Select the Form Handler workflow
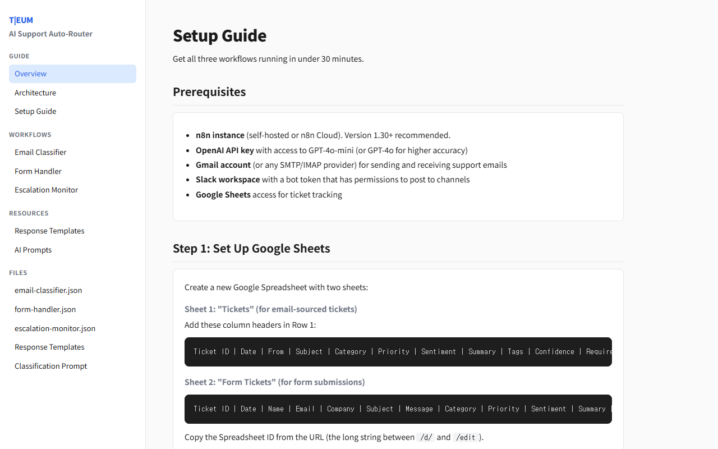The image size is (718, 449). click(x=38, y=171)
